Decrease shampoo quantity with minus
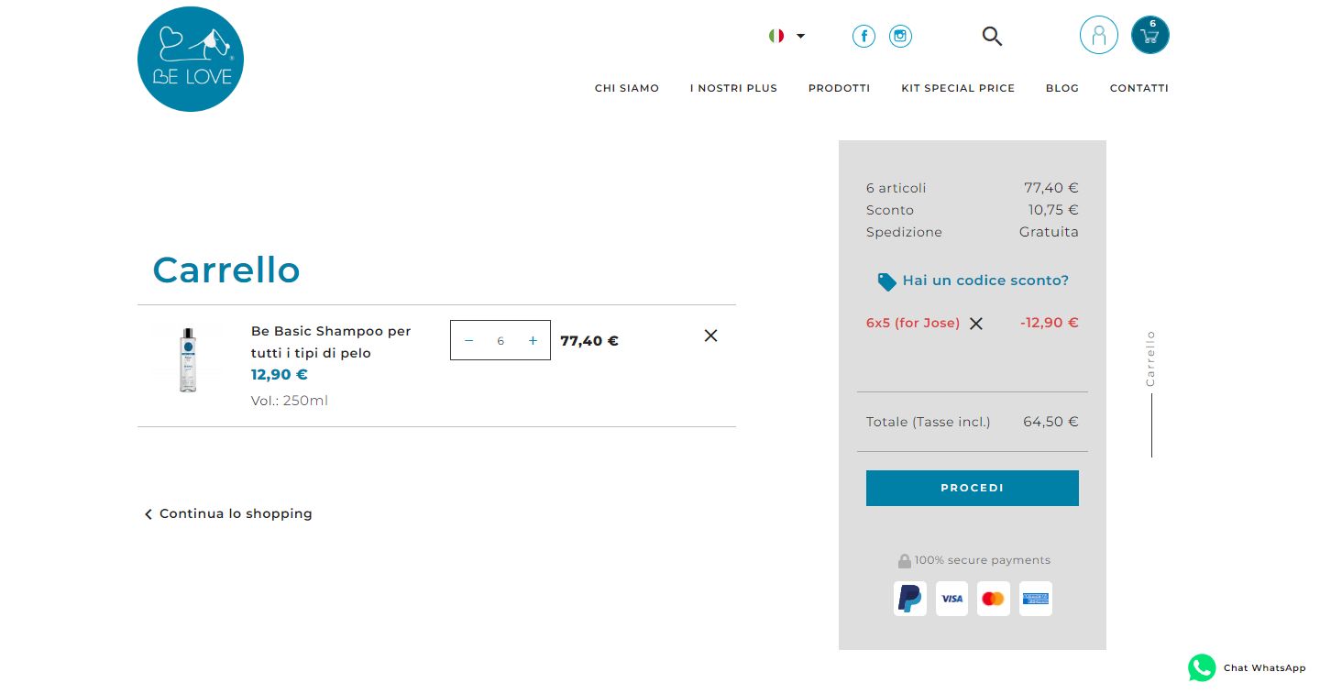This screenshot has width=1320, height=694. [469, 341]
